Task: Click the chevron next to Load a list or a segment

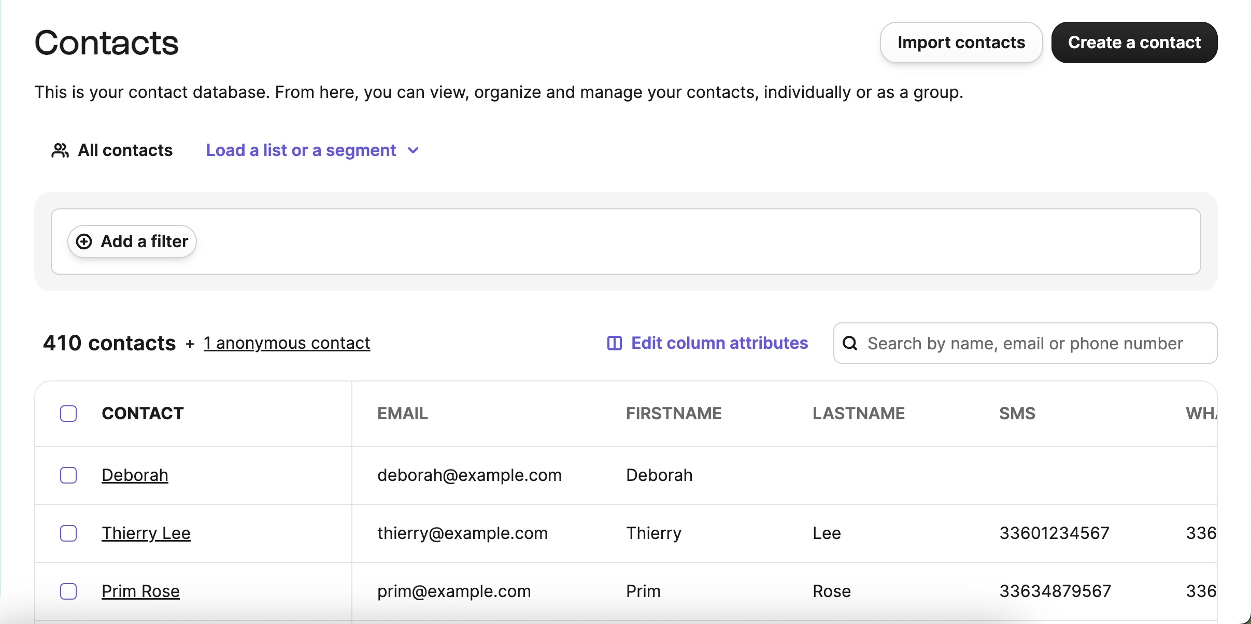Action: [x=412, y=151]
